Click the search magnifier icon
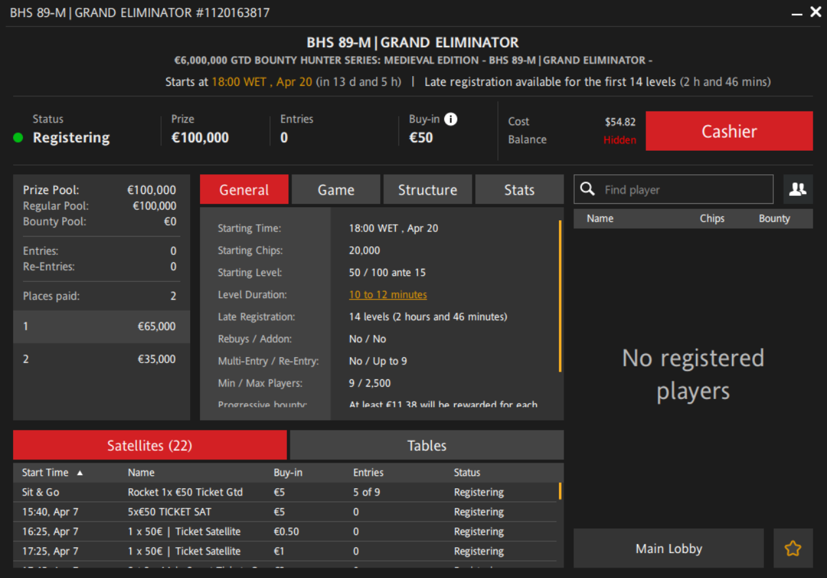Image resolution: width=827 pixels, height=578 pixels. [x=588, y=189]
